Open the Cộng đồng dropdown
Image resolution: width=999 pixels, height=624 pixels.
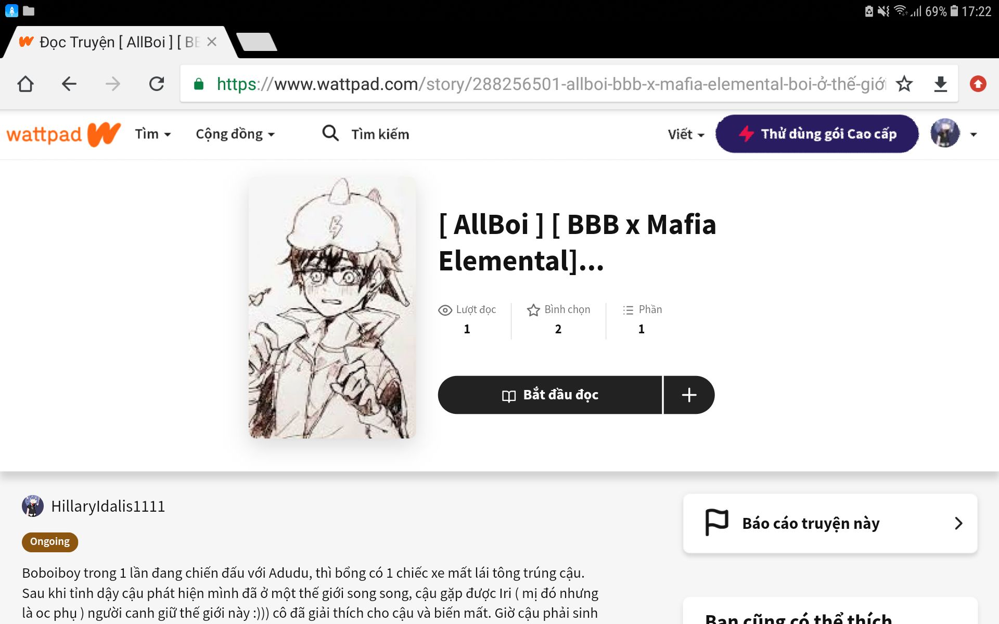pyautogui.click(x=235, y=134)
